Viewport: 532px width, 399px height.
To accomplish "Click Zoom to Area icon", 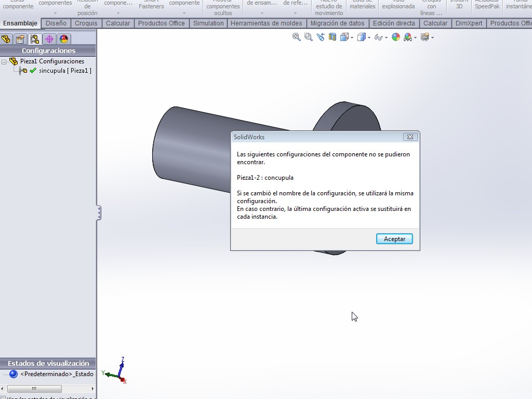I will tap(309, 37).
